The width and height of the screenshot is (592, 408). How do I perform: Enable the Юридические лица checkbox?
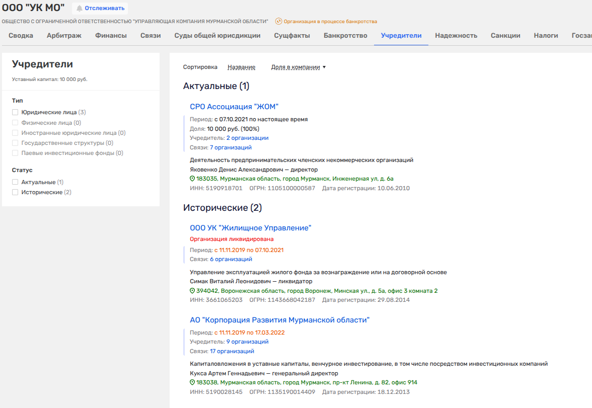pos(15,112)
